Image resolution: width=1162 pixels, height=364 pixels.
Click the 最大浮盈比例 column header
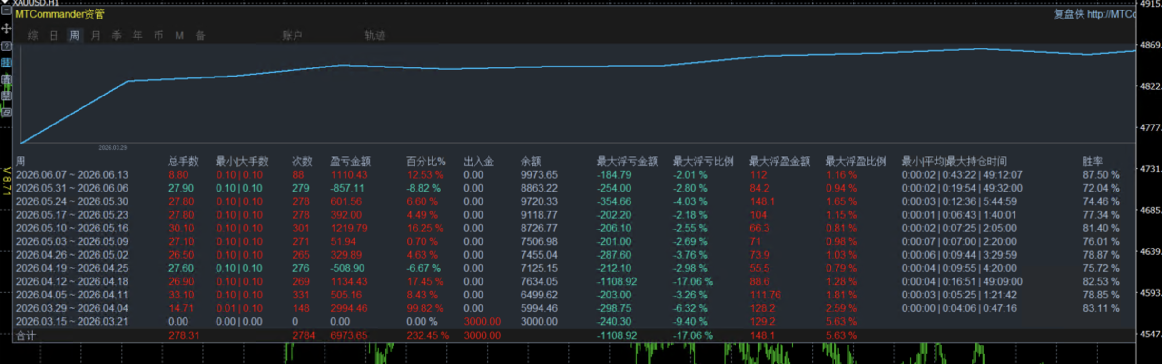coord(856,162)
